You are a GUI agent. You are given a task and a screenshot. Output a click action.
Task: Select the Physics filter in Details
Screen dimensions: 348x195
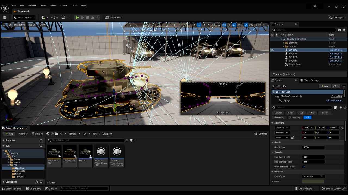pyautogui.click(x=324, y=113)
